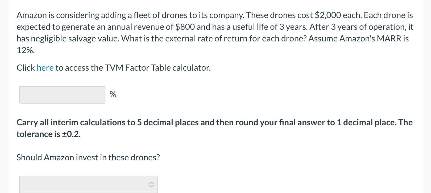Click inside the answer box before the % symbol
Screen dimensions: 431x193
(62, 94)
